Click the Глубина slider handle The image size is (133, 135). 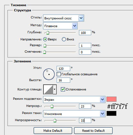[x=48, y=33]
